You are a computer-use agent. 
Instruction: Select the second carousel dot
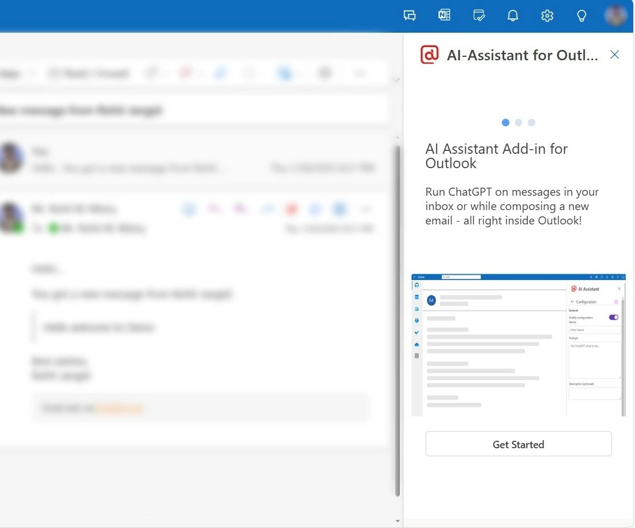pos(519,122)
